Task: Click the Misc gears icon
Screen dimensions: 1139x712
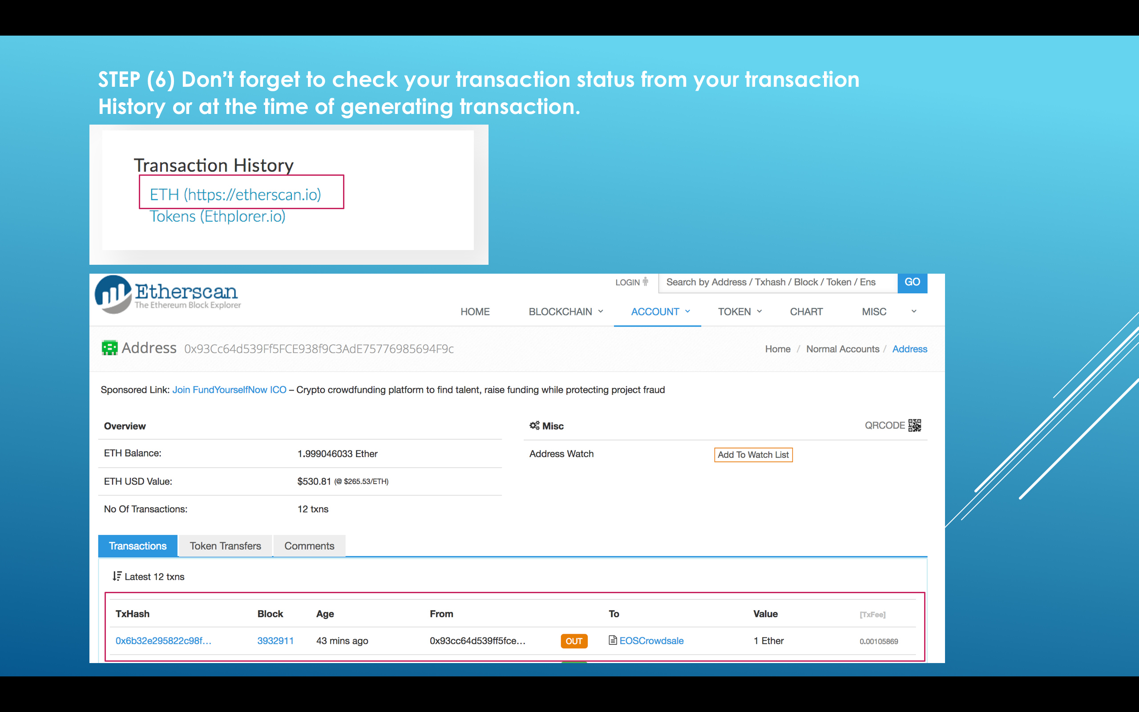Action: click(534, 425)
